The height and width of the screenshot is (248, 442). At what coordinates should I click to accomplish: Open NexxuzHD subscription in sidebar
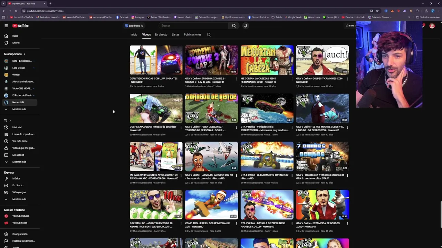pos(20,102)
